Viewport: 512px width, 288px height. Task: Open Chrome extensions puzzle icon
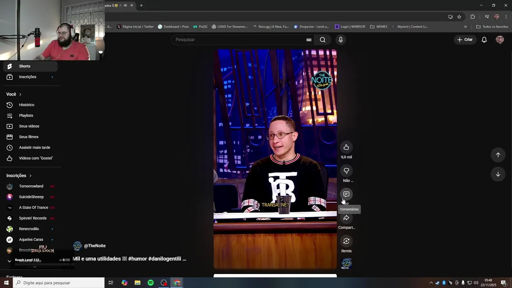(472, 17)
